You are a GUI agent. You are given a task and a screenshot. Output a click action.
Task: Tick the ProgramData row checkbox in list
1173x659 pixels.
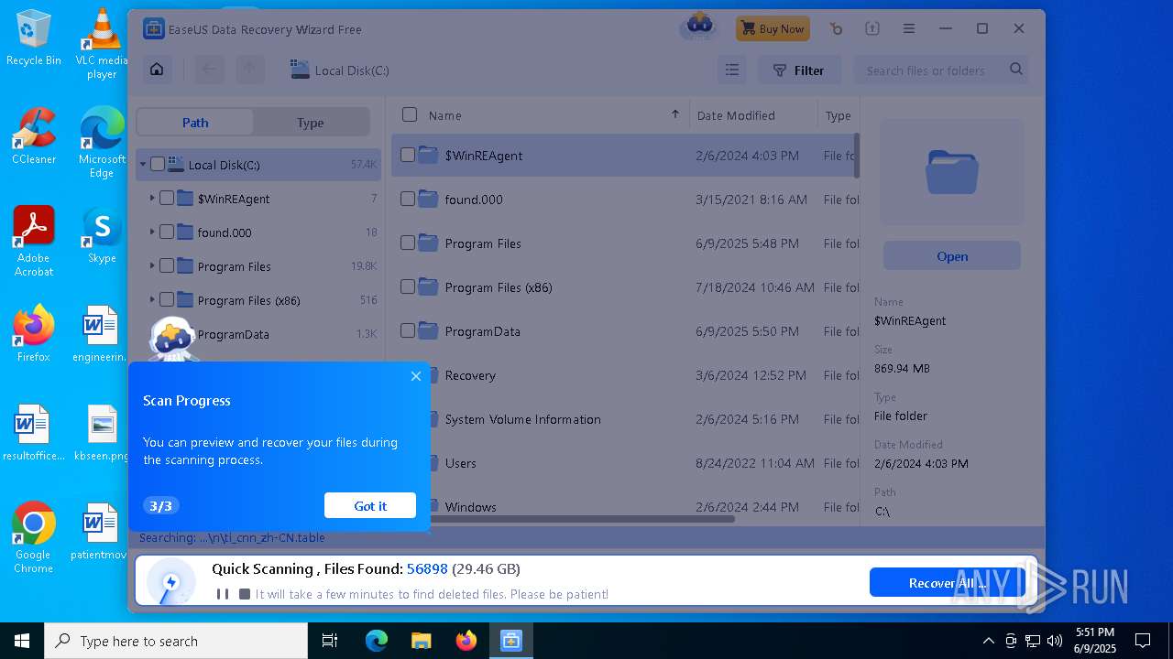408,330
